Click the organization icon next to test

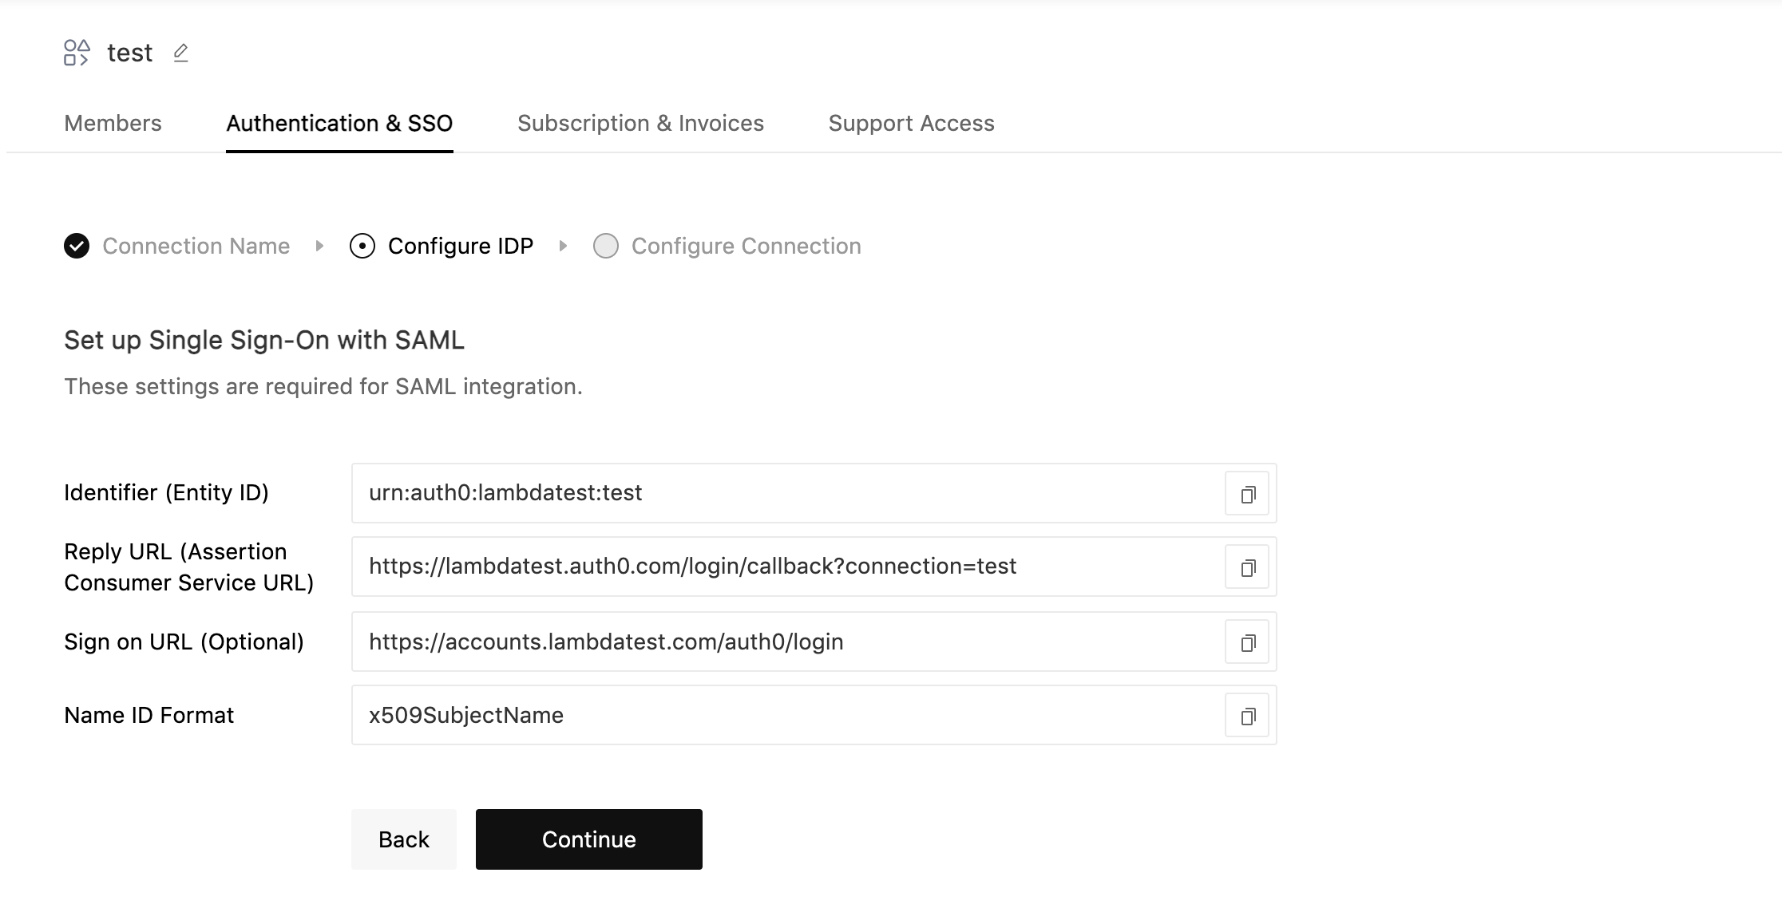(x=76, y=53)
